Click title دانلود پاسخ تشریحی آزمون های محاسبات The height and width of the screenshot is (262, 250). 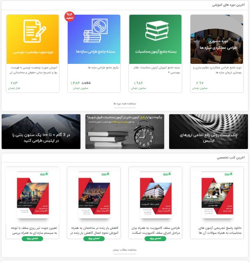coord(220,230)
